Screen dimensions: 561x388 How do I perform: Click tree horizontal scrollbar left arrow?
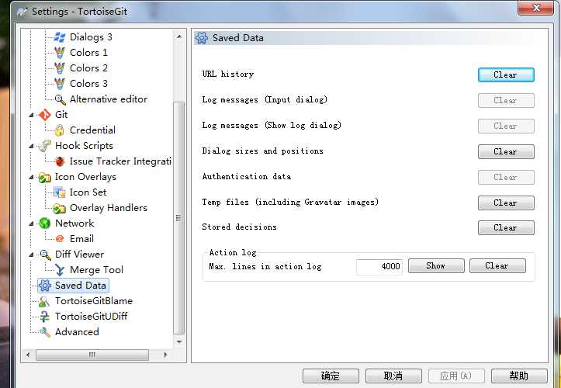tap(28, 355)
